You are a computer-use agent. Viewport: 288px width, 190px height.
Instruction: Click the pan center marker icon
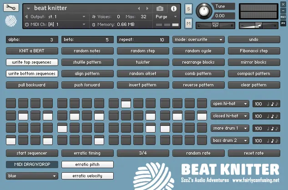(x=215, y=25)
